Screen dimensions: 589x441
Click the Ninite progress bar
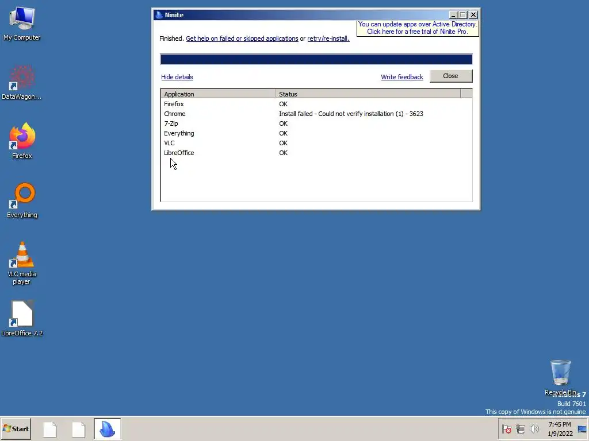(x=316, y=59)
